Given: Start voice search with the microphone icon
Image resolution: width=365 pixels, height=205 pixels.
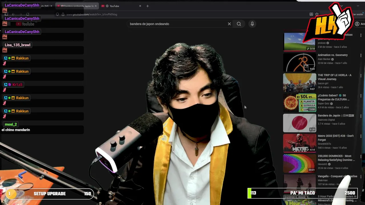Looking at the screenshot, I should click(252, 24).
